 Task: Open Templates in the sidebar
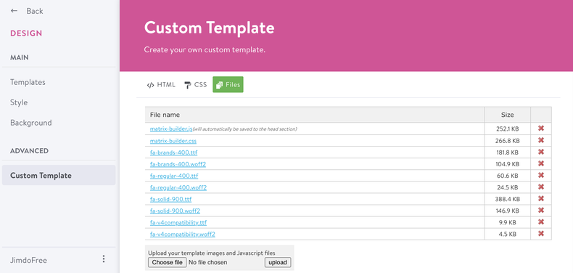click(28, 82)
